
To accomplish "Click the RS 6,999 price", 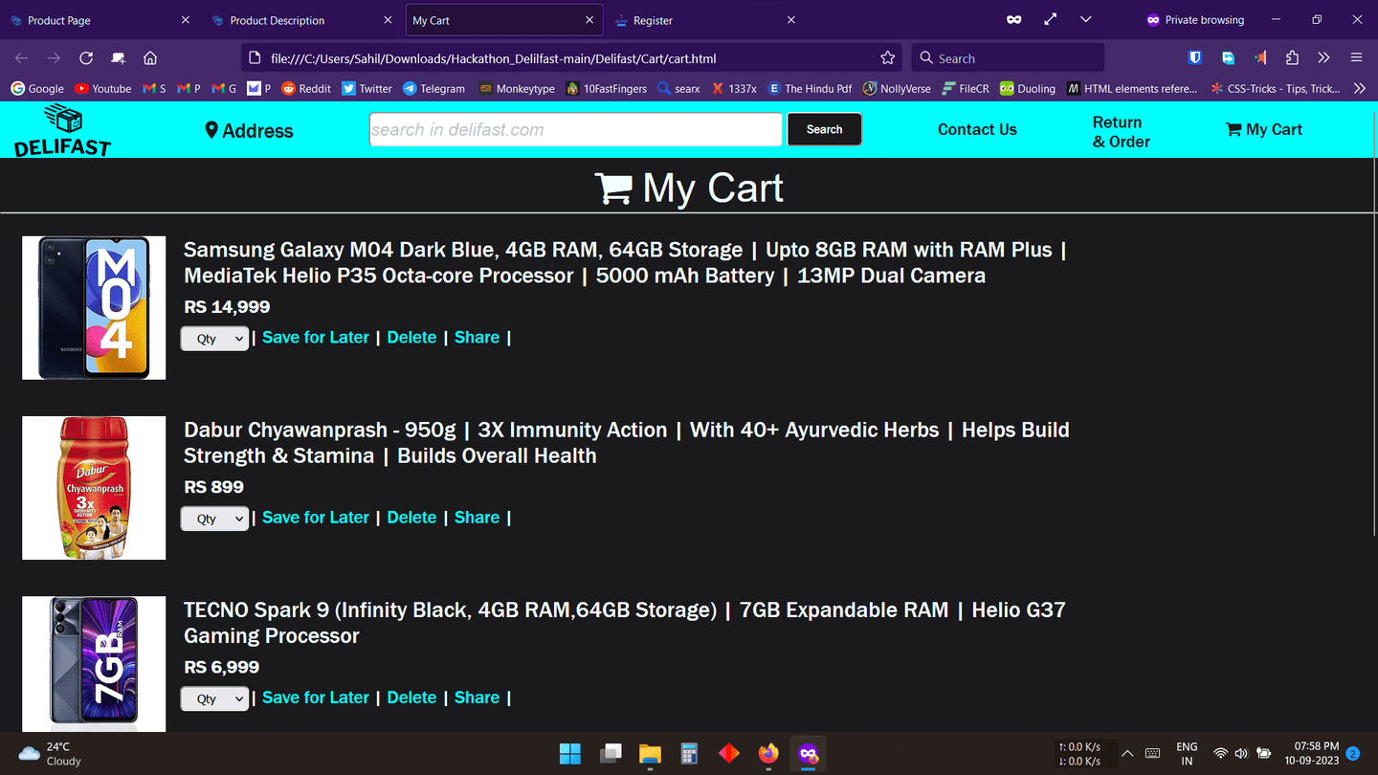I will tap(221, 667).
